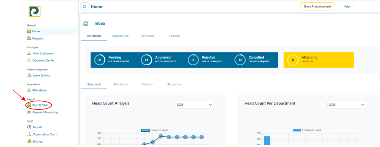
Task: Open Document Center icon
Action: tap(29, 61)
